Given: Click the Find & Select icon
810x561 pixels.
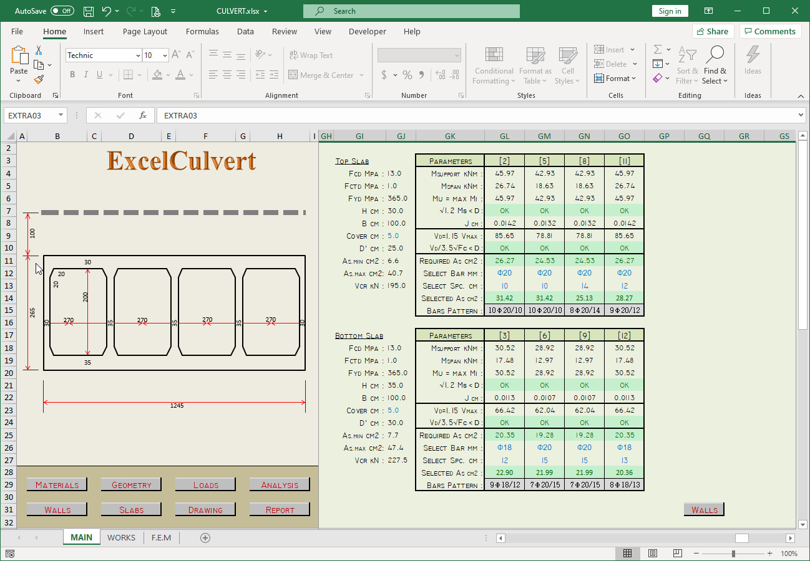Looking at the screenshot, I should click(x=715, y=65).
